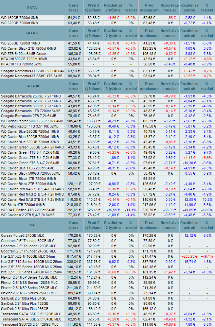Screen dimensions: 215x327
Task: Click the SATA III section header
Action: [32, 86]
